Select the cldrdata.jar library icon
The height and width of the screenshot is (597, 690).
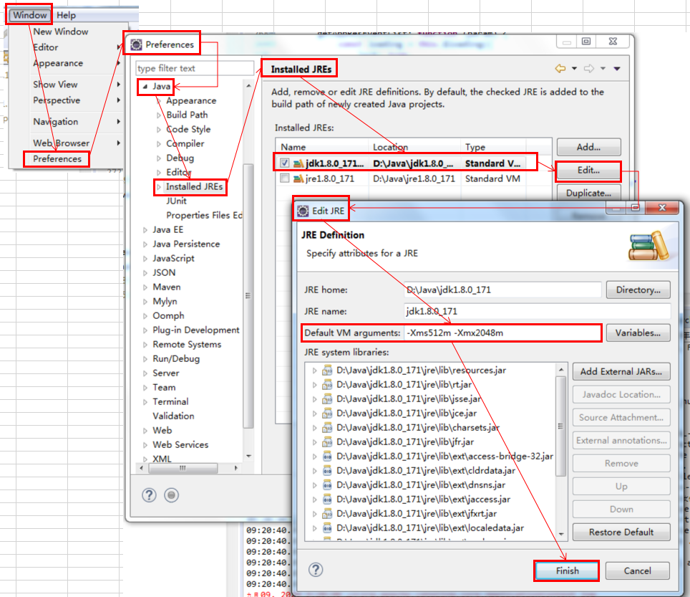click(x=327, y=471)
